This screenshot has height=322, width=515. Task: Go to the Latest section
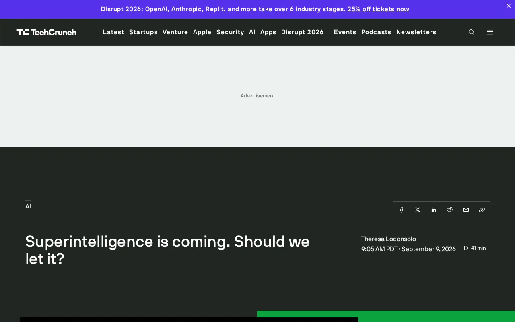(113, 32)
